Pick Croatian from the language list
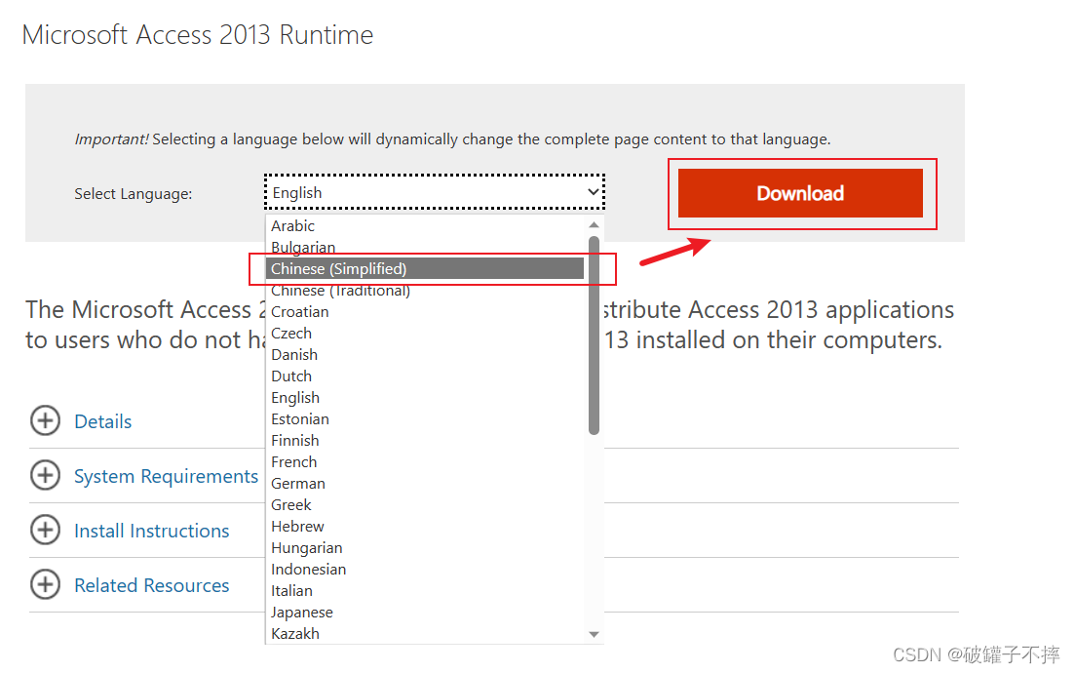Screen dimensions: 1075x673 [425, 311]
